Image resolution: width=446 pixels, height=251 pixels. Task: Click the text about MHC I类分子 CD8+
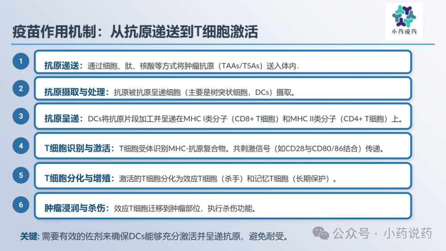coord(245,119)
